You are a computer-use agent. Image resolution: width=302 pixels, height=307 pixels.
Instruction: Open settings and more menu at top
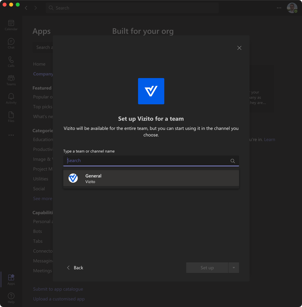click(x=279, y=8)
